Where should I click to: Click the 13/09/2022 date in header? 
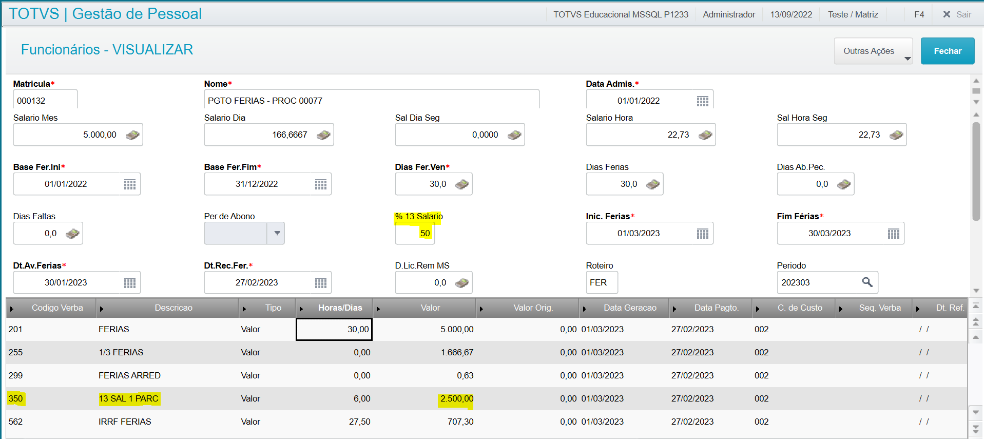point(791,14)
